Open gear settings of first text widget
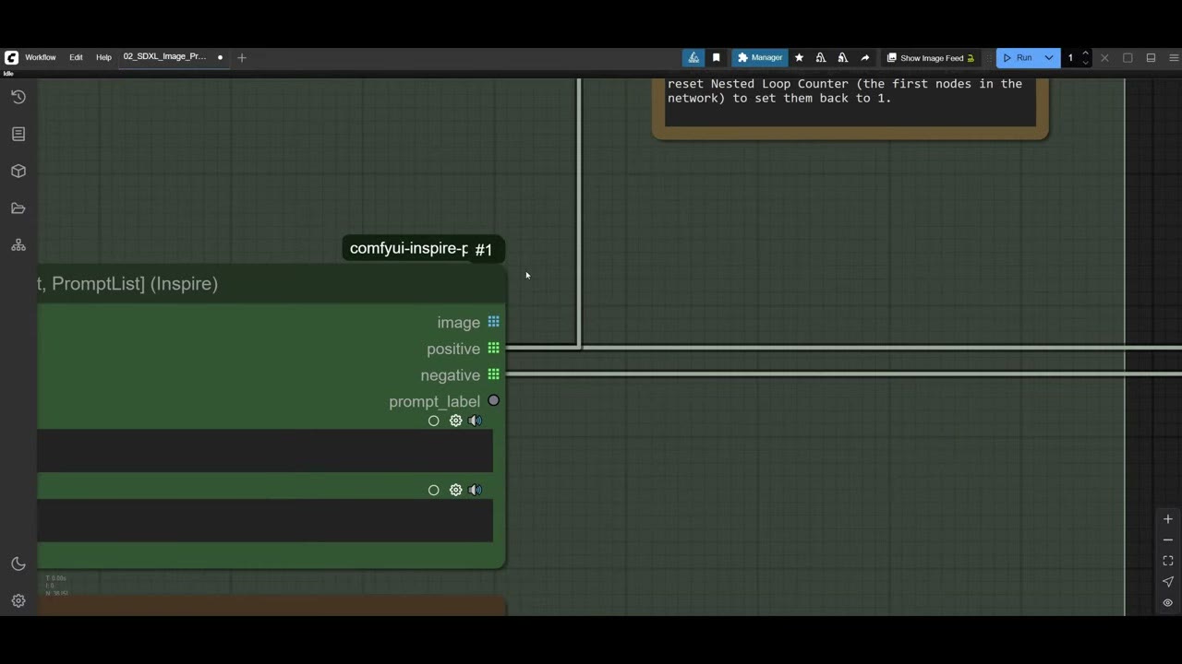This screenshot has height=664, width=1182. click(455, 421)
